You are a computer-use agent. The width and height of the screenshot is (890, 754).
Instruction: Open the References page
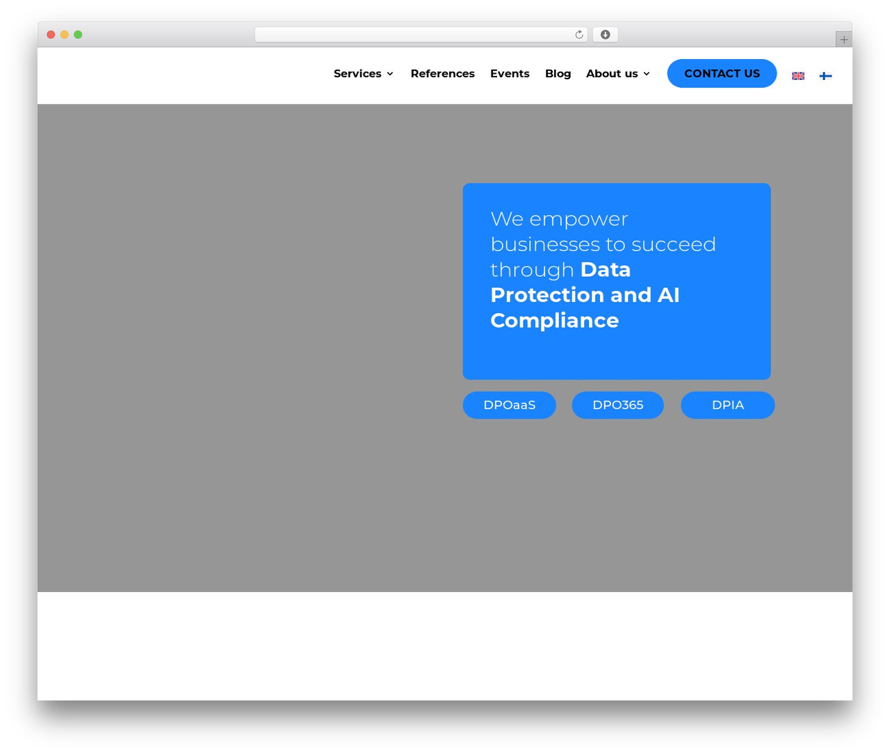tap(442, 74)
